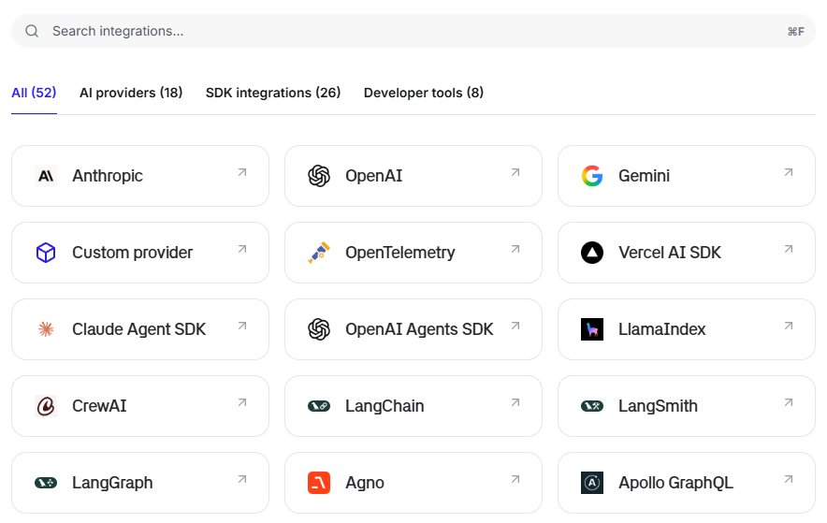
Task: Click the OpenAI logo icon
Action: pyautogui.click(x=319, y=176)
